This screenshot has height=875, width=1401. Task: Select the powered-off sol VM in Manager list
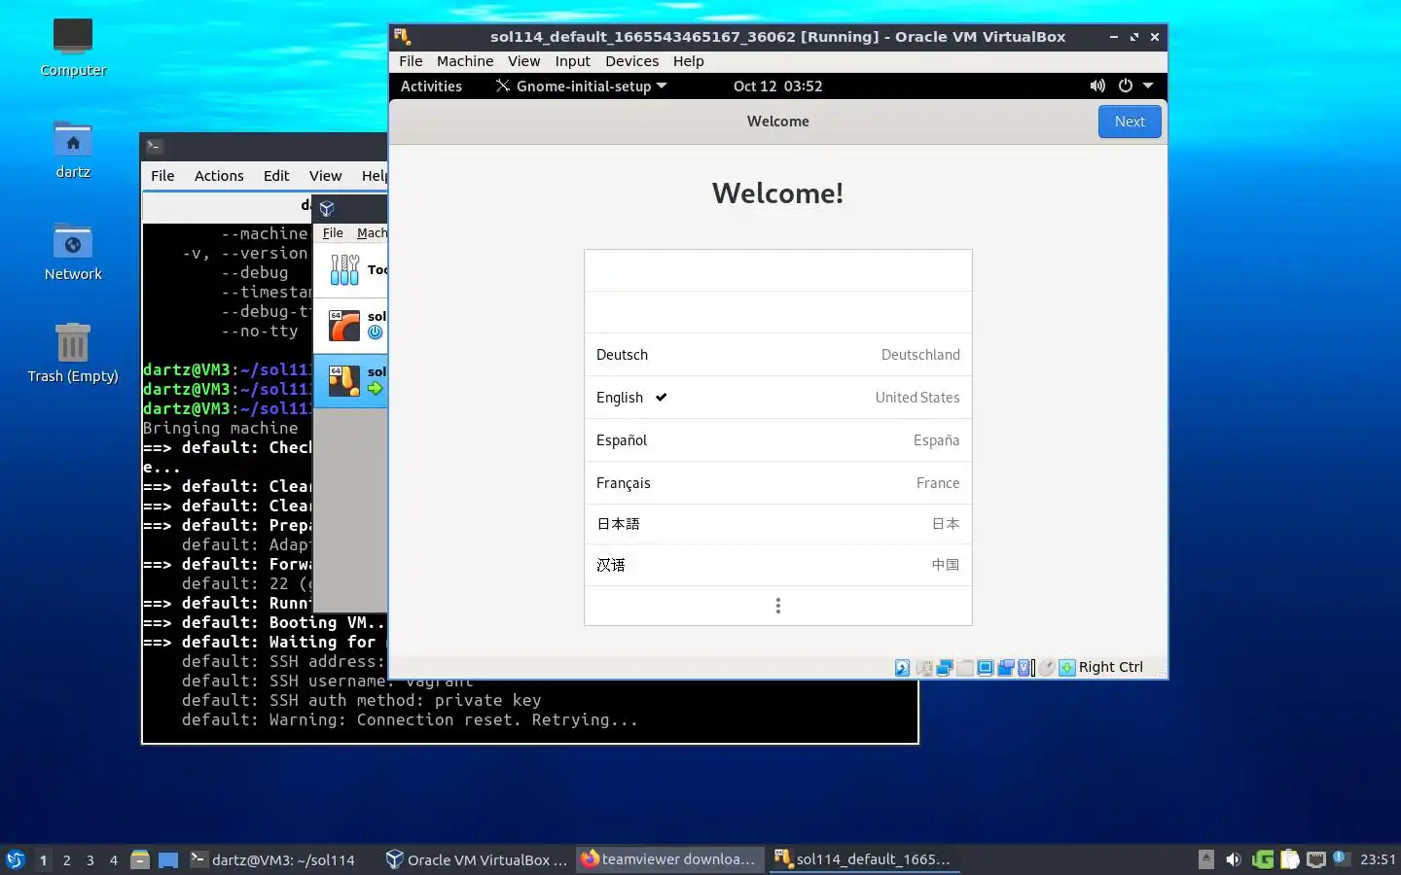tap(350, 326)
